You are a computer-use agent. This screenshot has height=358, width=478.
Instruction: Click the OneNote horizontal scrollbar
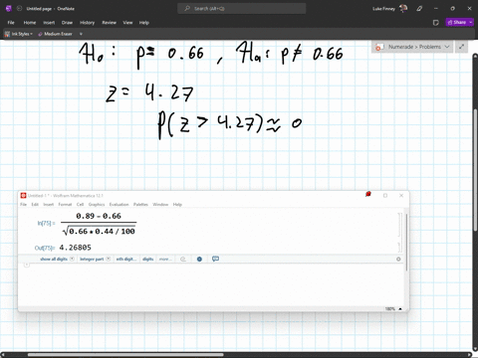point(125,355)
